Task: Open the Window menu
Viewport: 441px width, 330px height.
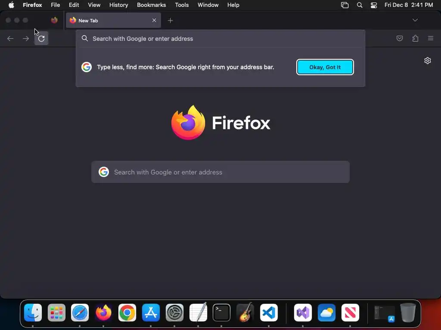Action: click(x=208, y=5)
